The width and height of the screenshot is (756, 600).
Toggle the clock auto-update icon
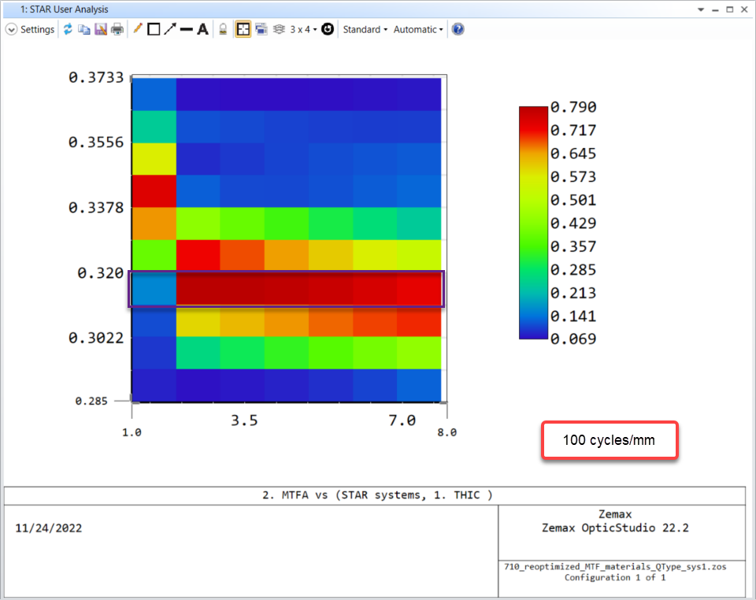[328, 29]
